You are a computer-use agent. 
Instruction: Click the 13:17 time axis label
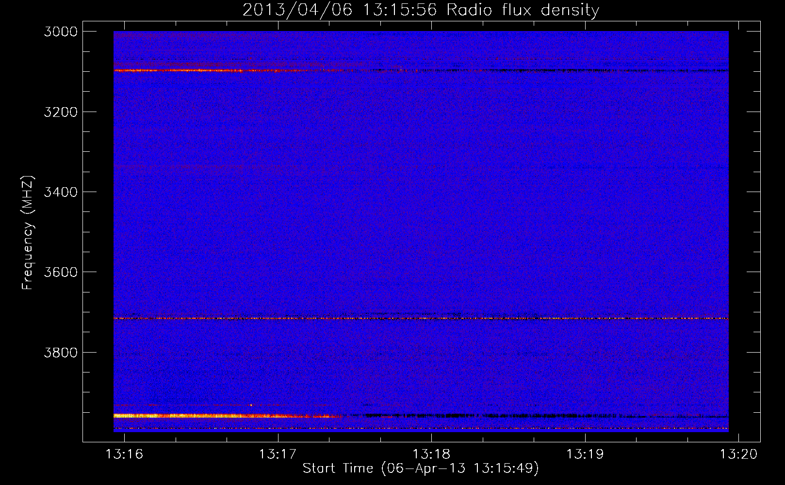(x=278, y=454)
